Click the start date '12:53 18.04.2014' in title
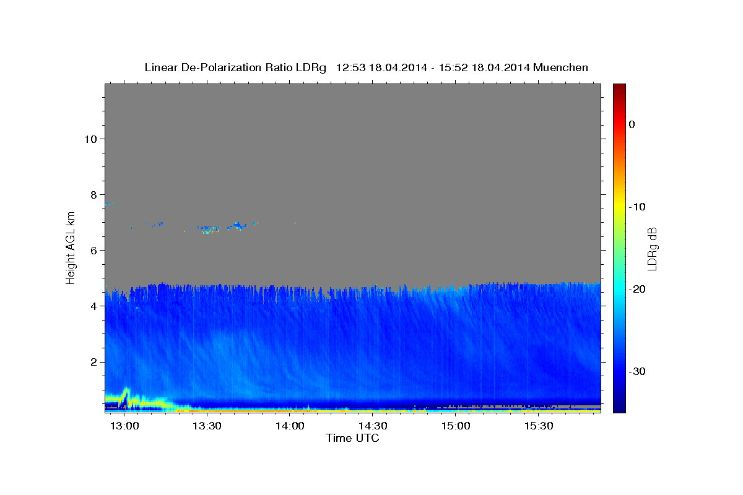Screen dimensions: 743x495 381,67
